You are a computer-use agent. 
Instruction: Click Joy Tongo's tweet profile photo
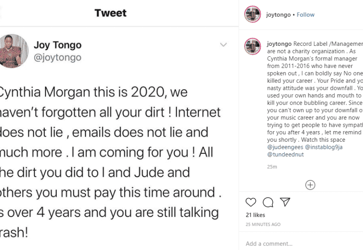(14, 51)
